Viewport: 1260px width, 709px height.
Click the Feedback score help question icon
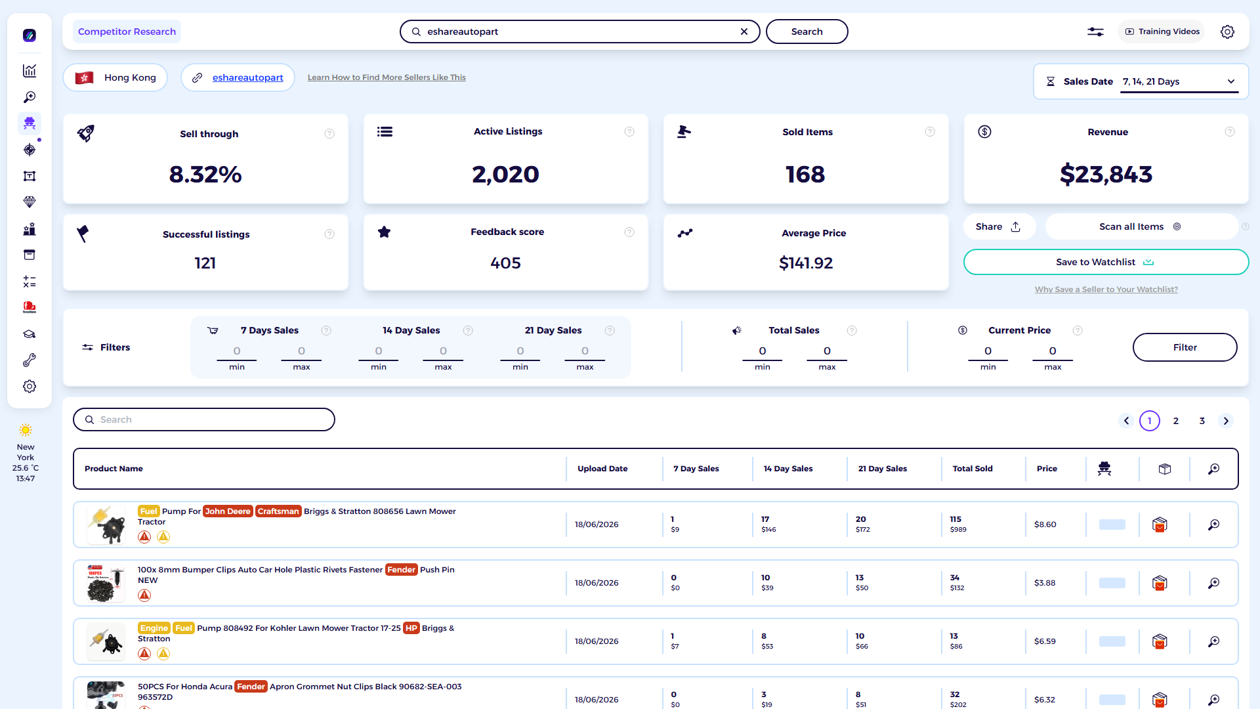629,232
